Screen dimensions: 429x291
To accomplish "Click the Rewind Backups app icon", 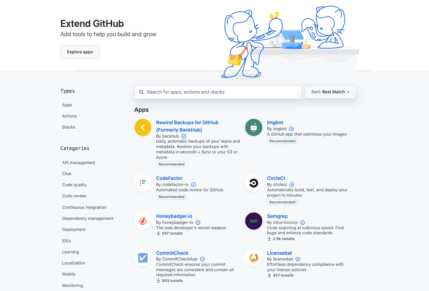I will pos(143,128).
